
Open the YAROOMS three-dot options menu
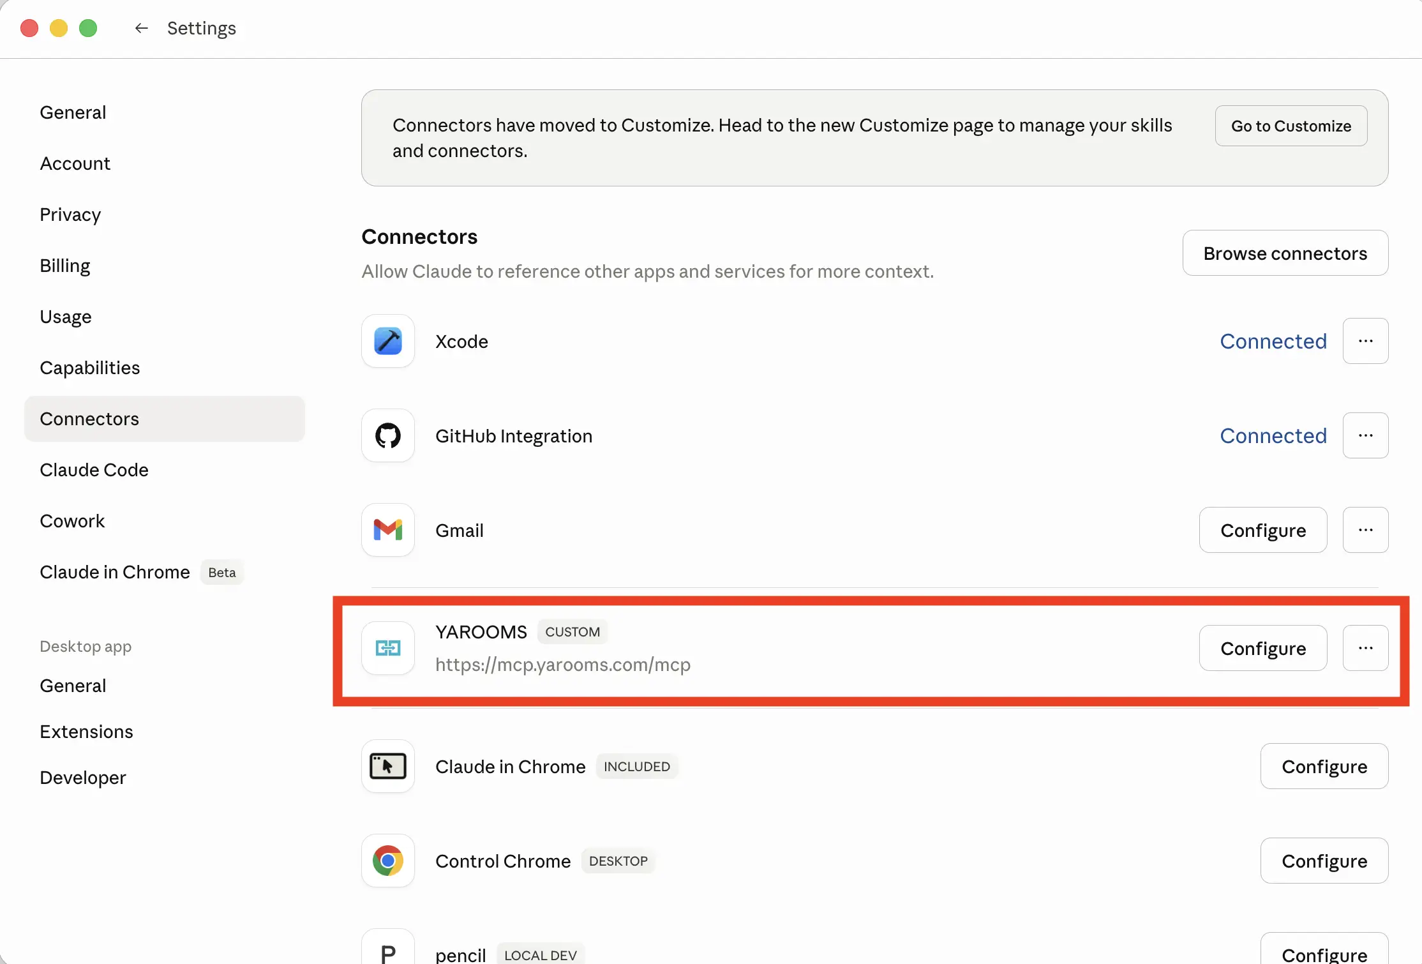pyautogui.click(x=1365, y=648)
